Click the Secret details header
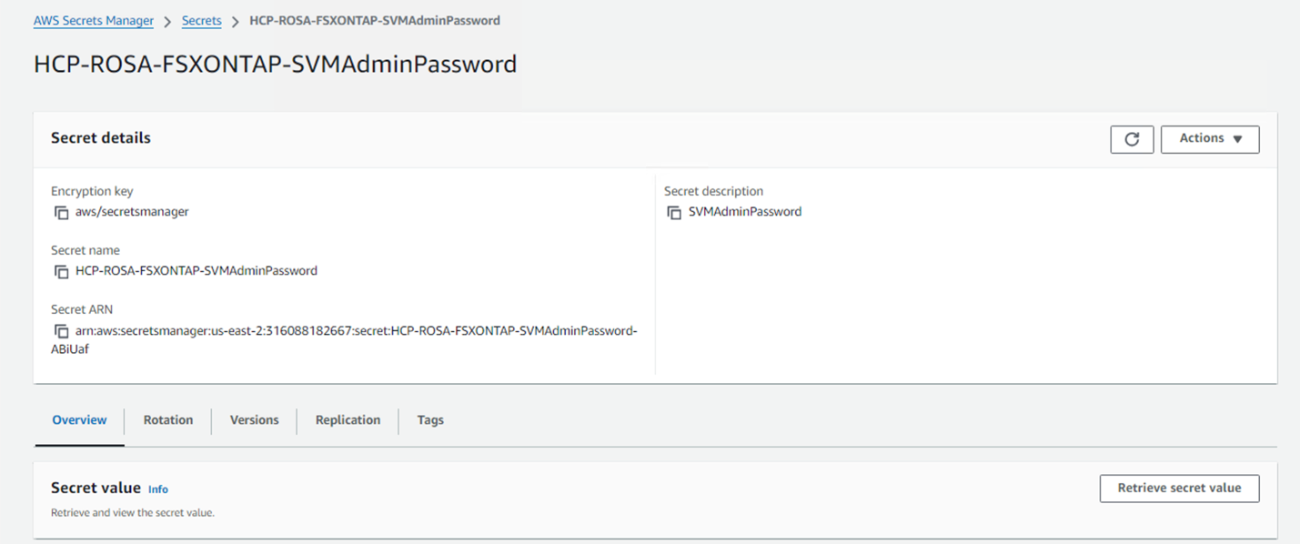 coord(101,138)
